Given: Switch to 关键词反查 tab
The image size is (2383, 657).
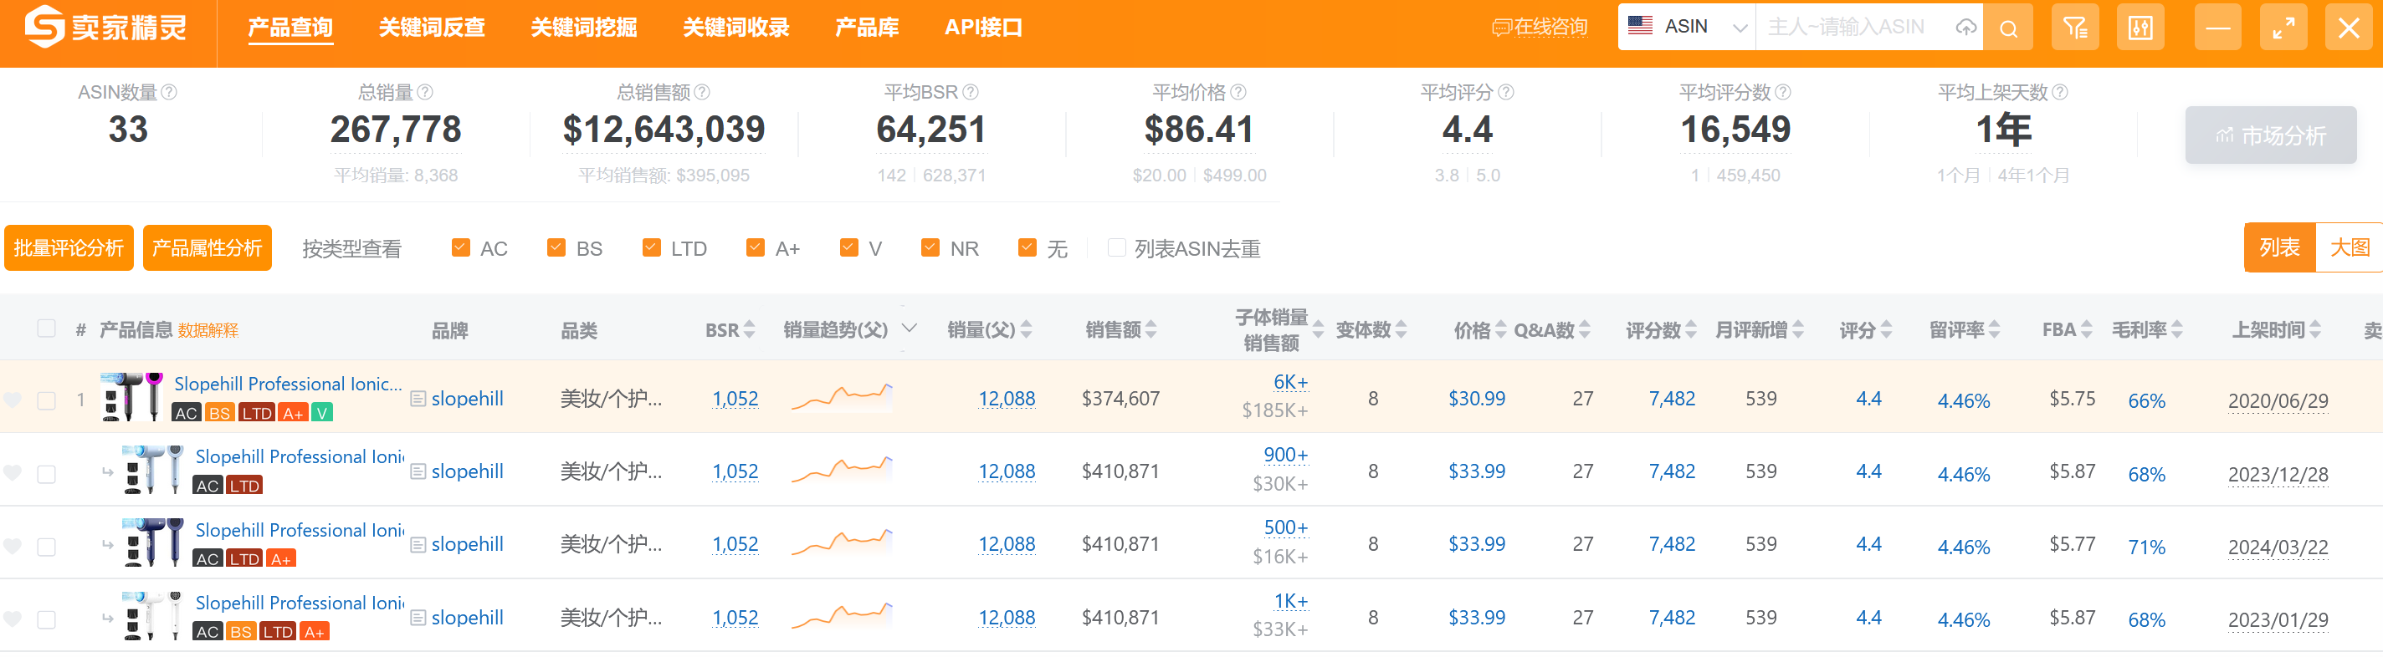Looking at the screenshot, I should click(x=432, y=28).
